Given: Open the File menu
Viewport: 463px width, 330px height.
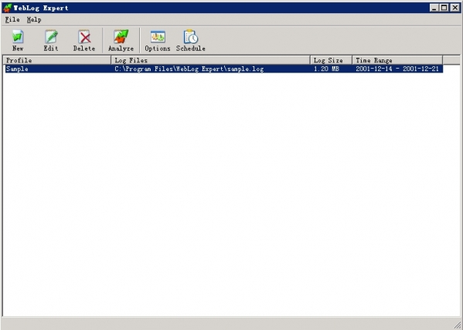Looking at the screenshot, I should point(12,20).
